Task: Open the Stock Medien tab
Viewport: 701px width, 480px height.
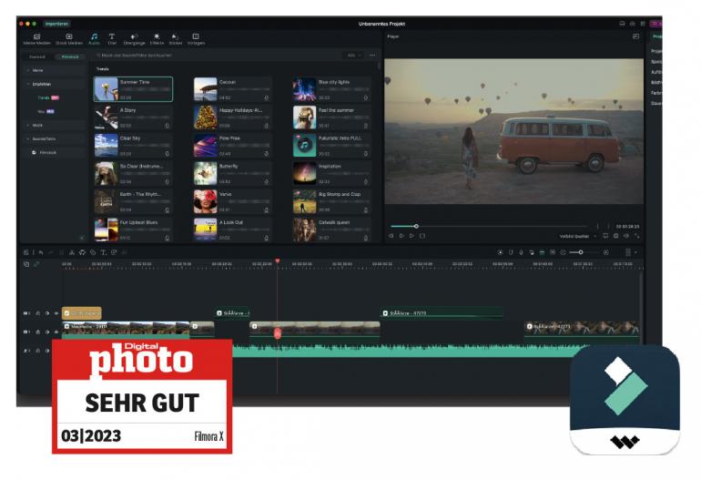Action: (69, 39)
